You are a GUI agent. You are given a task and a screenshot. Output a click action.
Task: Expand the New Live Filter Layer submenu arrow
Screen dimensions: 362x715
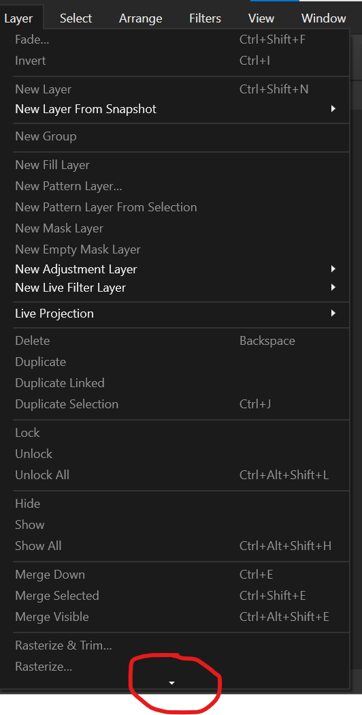pyautogui.click(x=333, y=288)
